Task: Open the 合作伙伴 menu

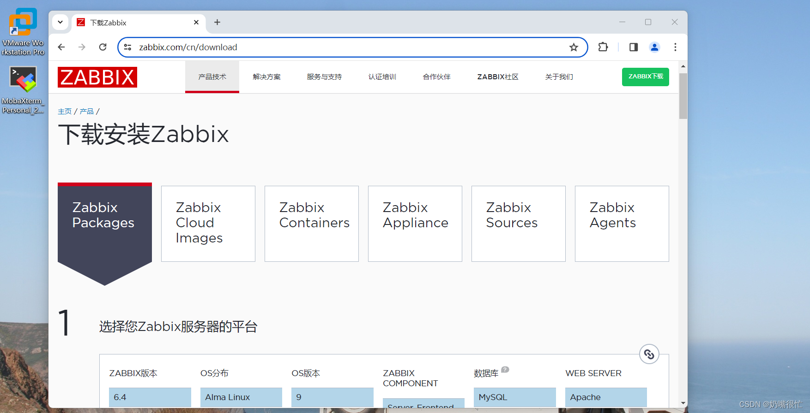Action: (436, 77)
